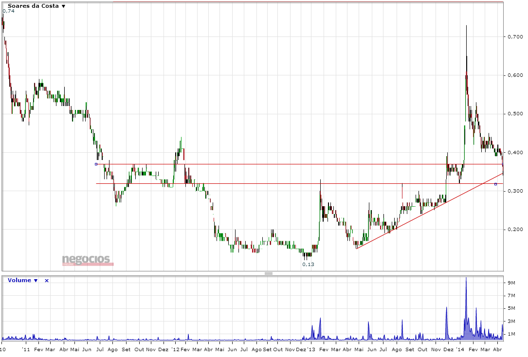Expand the Volume indicator dropdown arrow

tap(36, 281)
